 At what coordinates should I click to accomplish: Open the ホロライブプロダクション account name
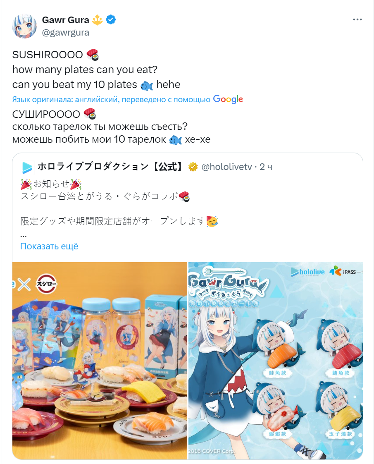pyautogui.click(x=111, y=167)
